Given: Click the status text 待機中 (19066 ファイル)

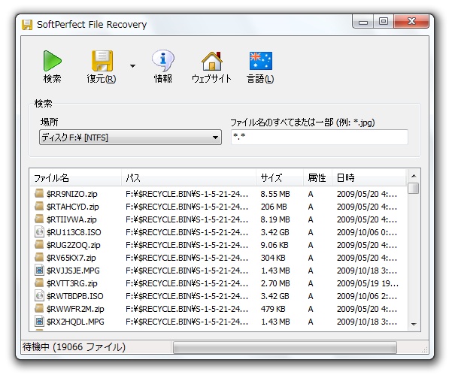Looking at the screenshot, I should click(x=74, y=347).
